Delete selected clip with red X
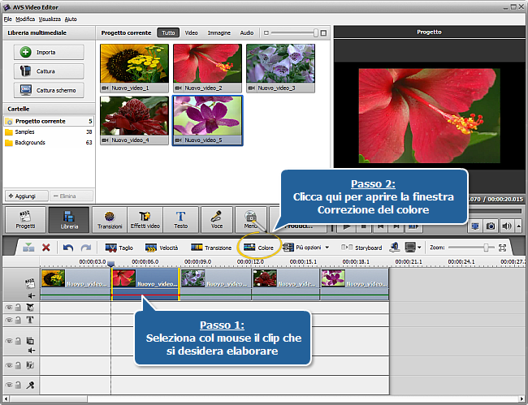This screenshot has height=405, width=528. 46,247
